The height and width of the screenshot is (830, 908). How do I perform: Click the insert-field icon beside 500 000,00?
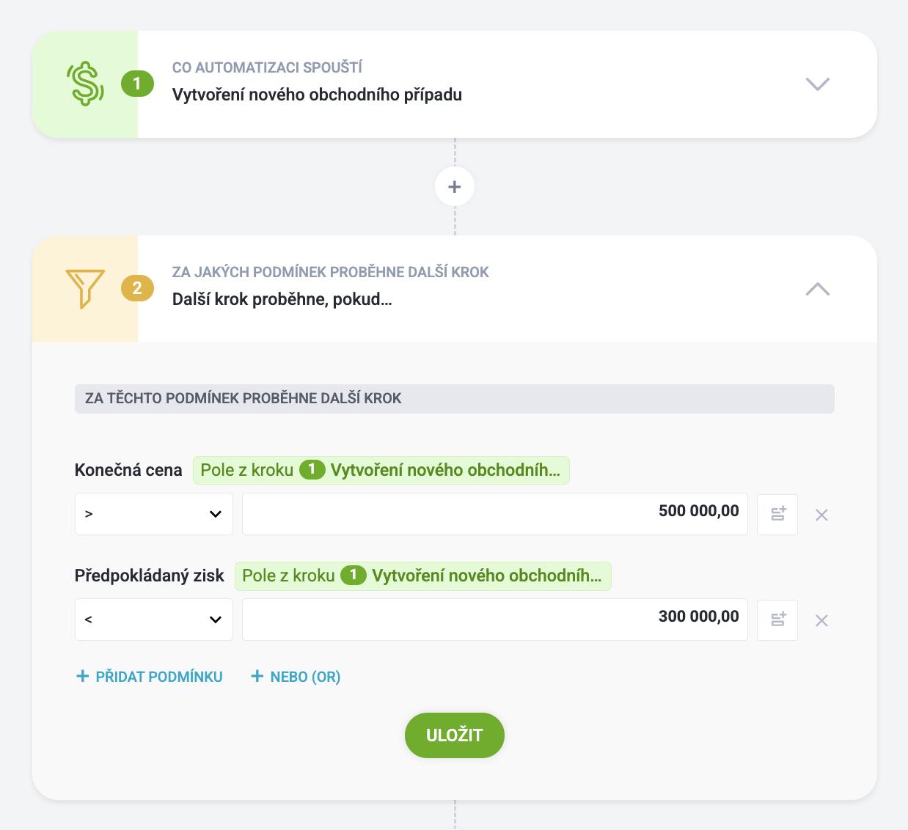[777, 514]
